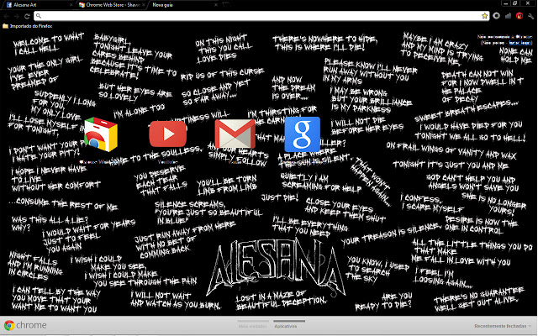Reload the current page

coord(27,16)
